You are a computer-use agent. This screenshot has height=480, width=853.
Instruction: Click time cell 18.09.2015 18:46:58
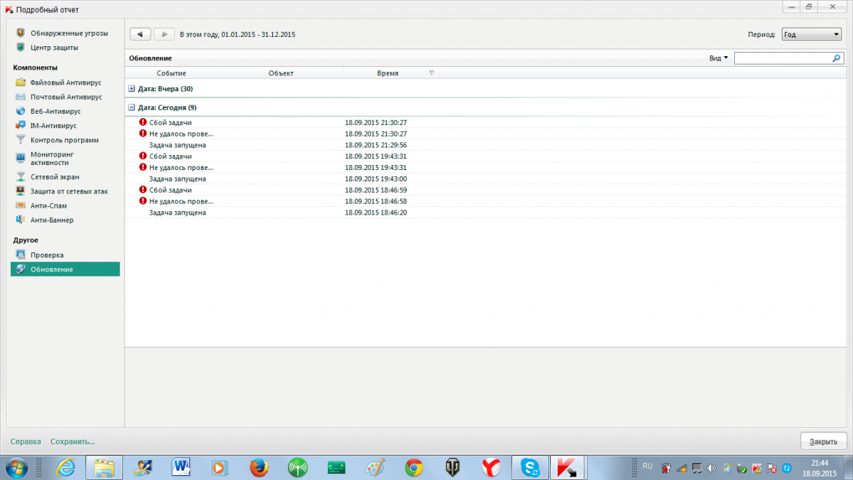pyautogui.click(x=375, y=201)
